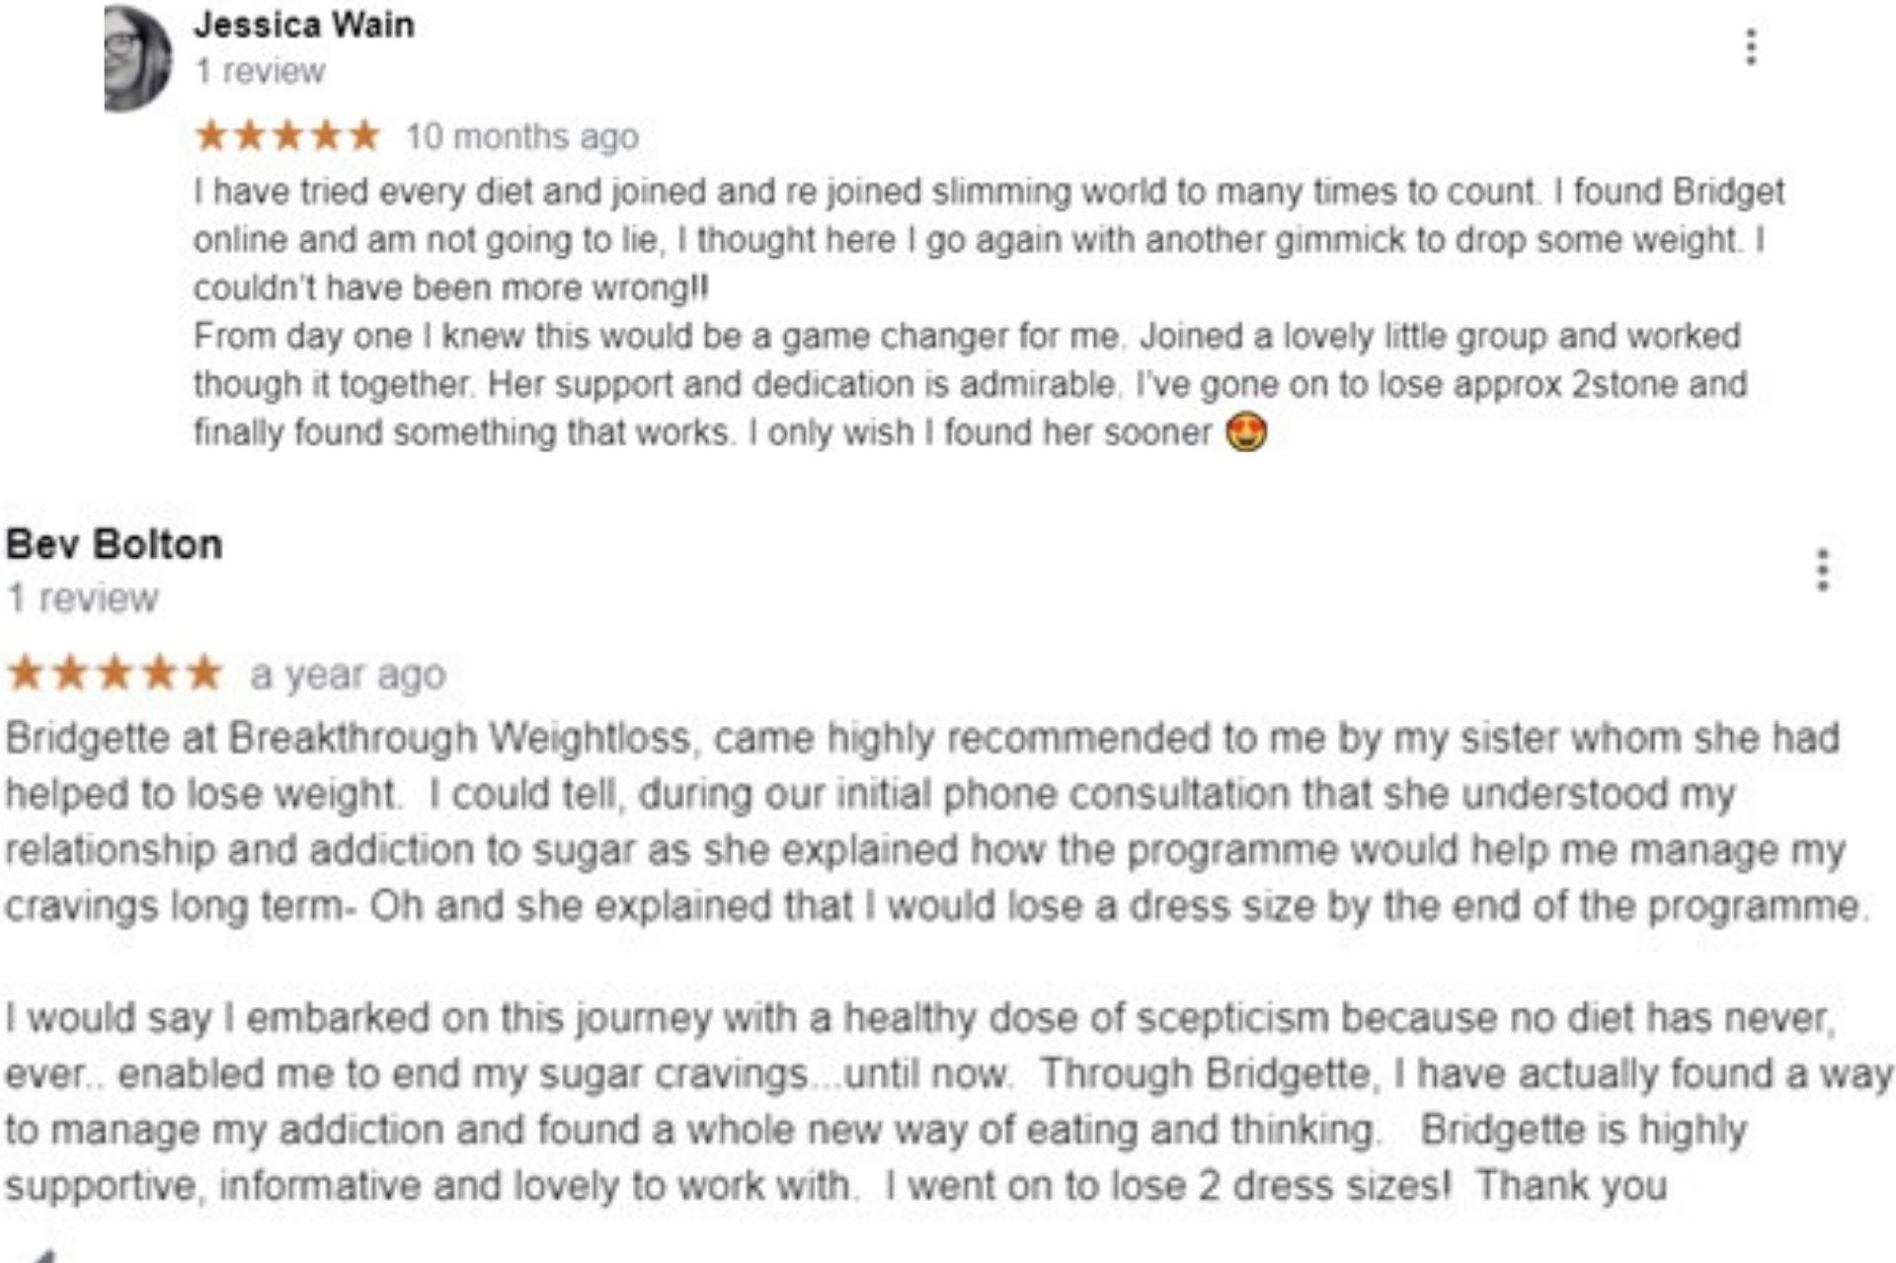Click the 'Bridgette at Breakthrough Weightloss' paragraph
Screen dimensions: 1896x1263
coord(937,822)
